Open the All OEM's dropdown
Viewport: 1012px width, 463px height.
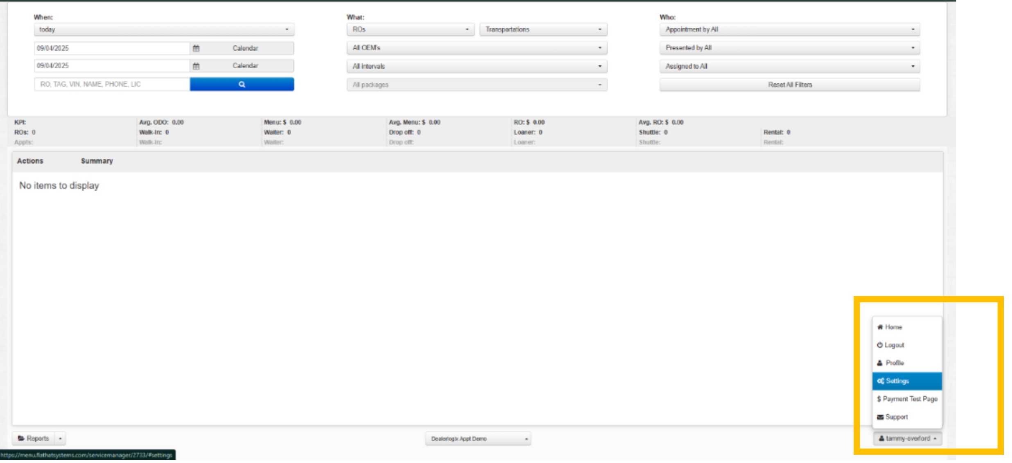(x=477, y=48)
